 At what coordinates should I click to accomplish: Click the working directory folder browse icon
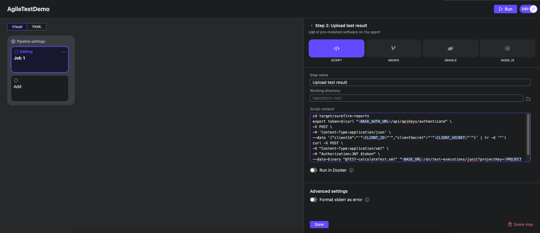click(x=528, y=99)
